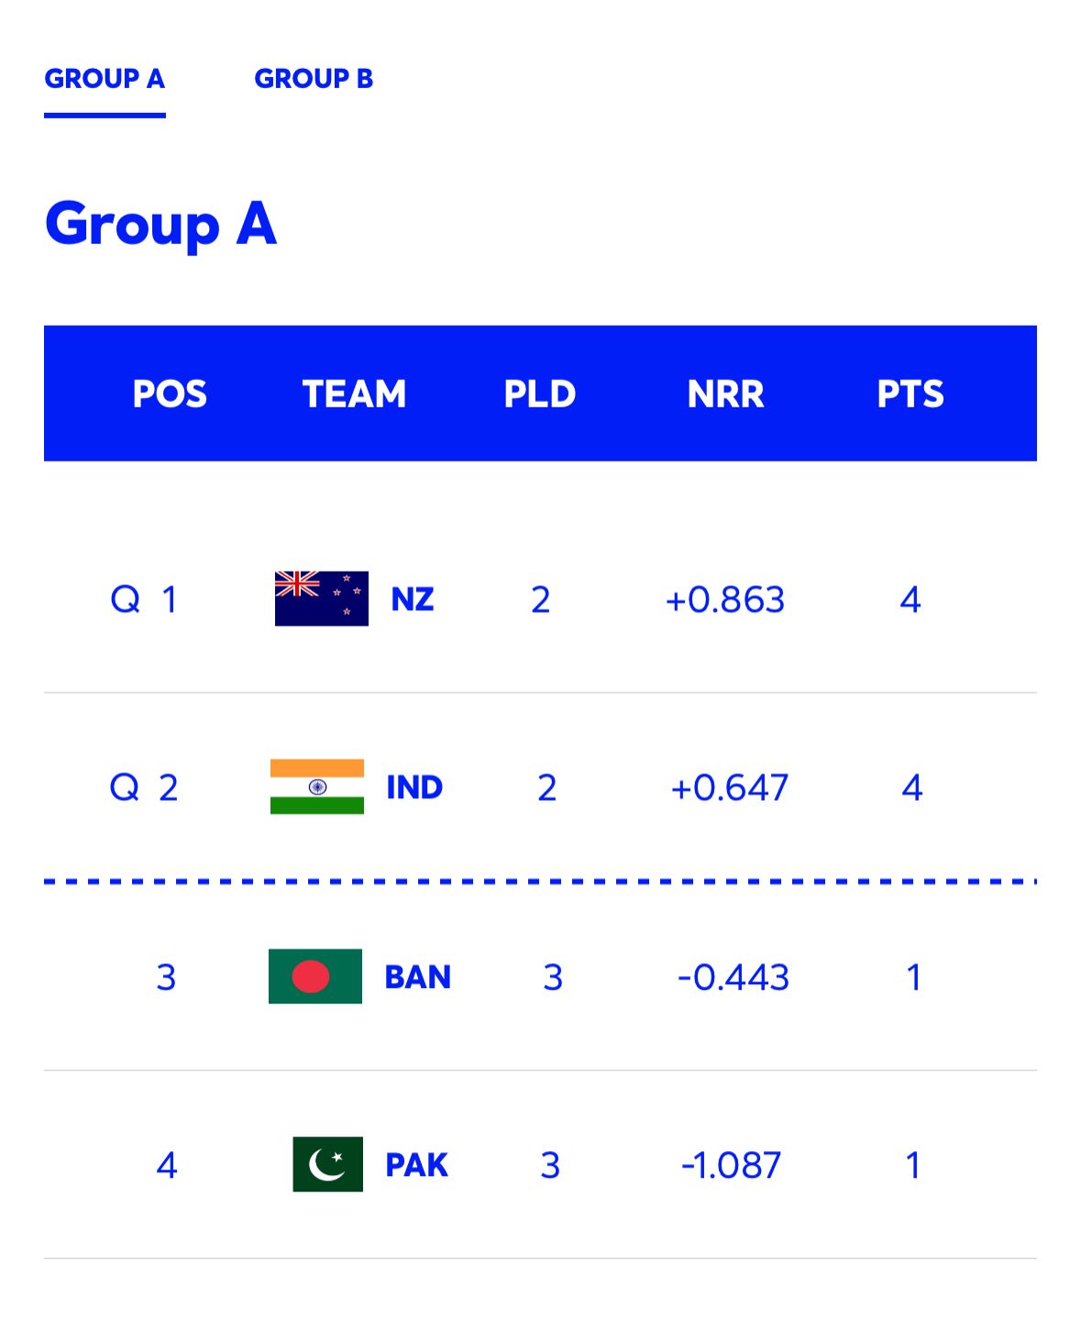Open the NZ team page
1081x1321 pixels.
tap(413, 600)
